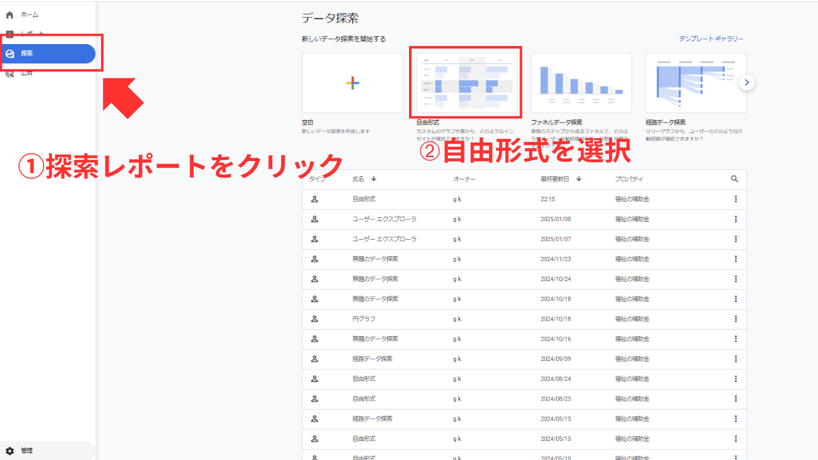Open 無題のデータ探索 dated 2024/10/16
Viewport: 818px width, 460px height.
click(375, 339)
